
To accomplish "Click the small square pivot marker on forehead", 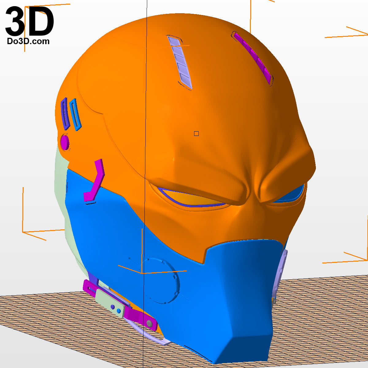I will pyautogui.click(x=196, y=133).
